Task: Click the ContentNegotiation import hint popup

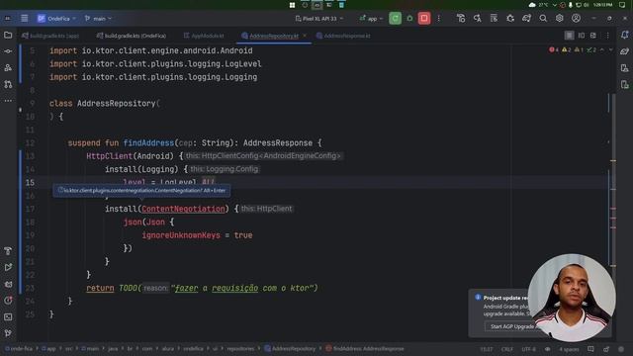Action: 141,191
